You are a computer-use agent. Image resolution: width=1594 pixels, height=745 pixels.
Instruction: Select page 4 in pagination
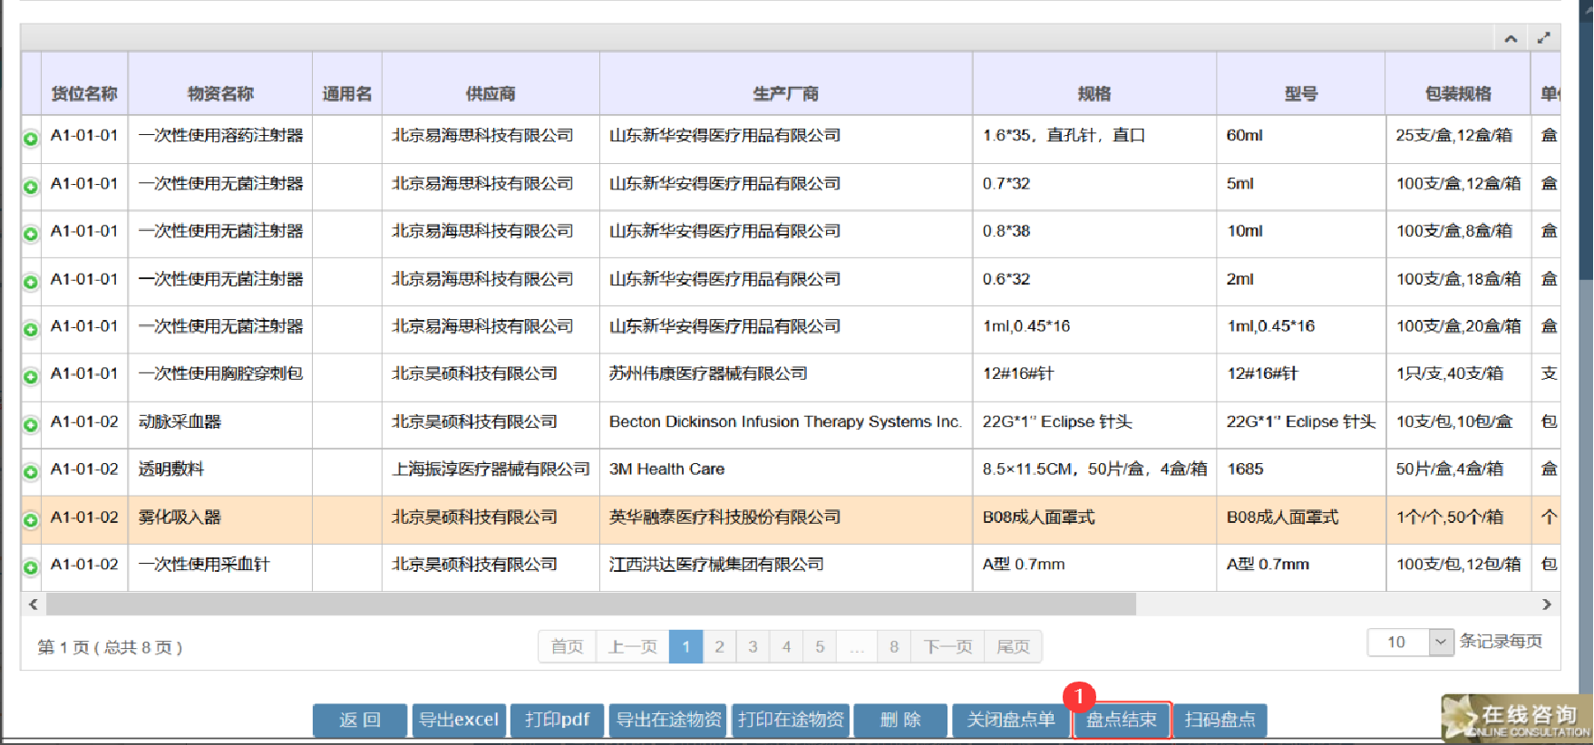pos(786,647)
